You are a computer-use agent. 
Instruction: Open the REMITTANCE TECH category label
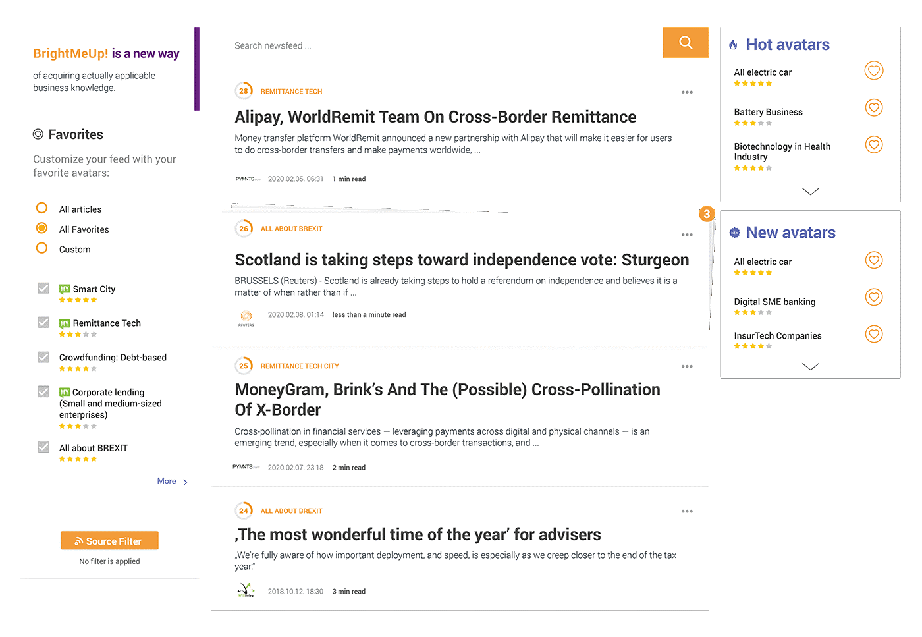coord(291,92)
